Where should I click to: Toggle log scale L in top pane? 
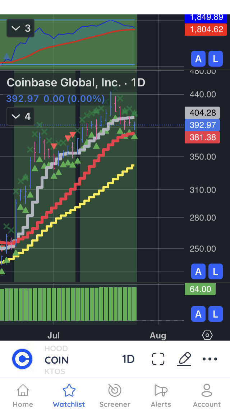coord(215,59)
